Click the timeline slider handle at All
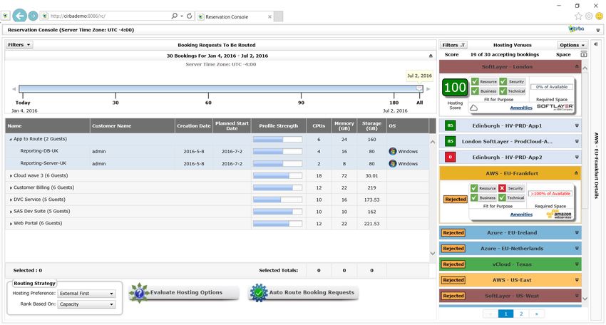This screenshot has height=325, width=606. (x=419, y=88)
